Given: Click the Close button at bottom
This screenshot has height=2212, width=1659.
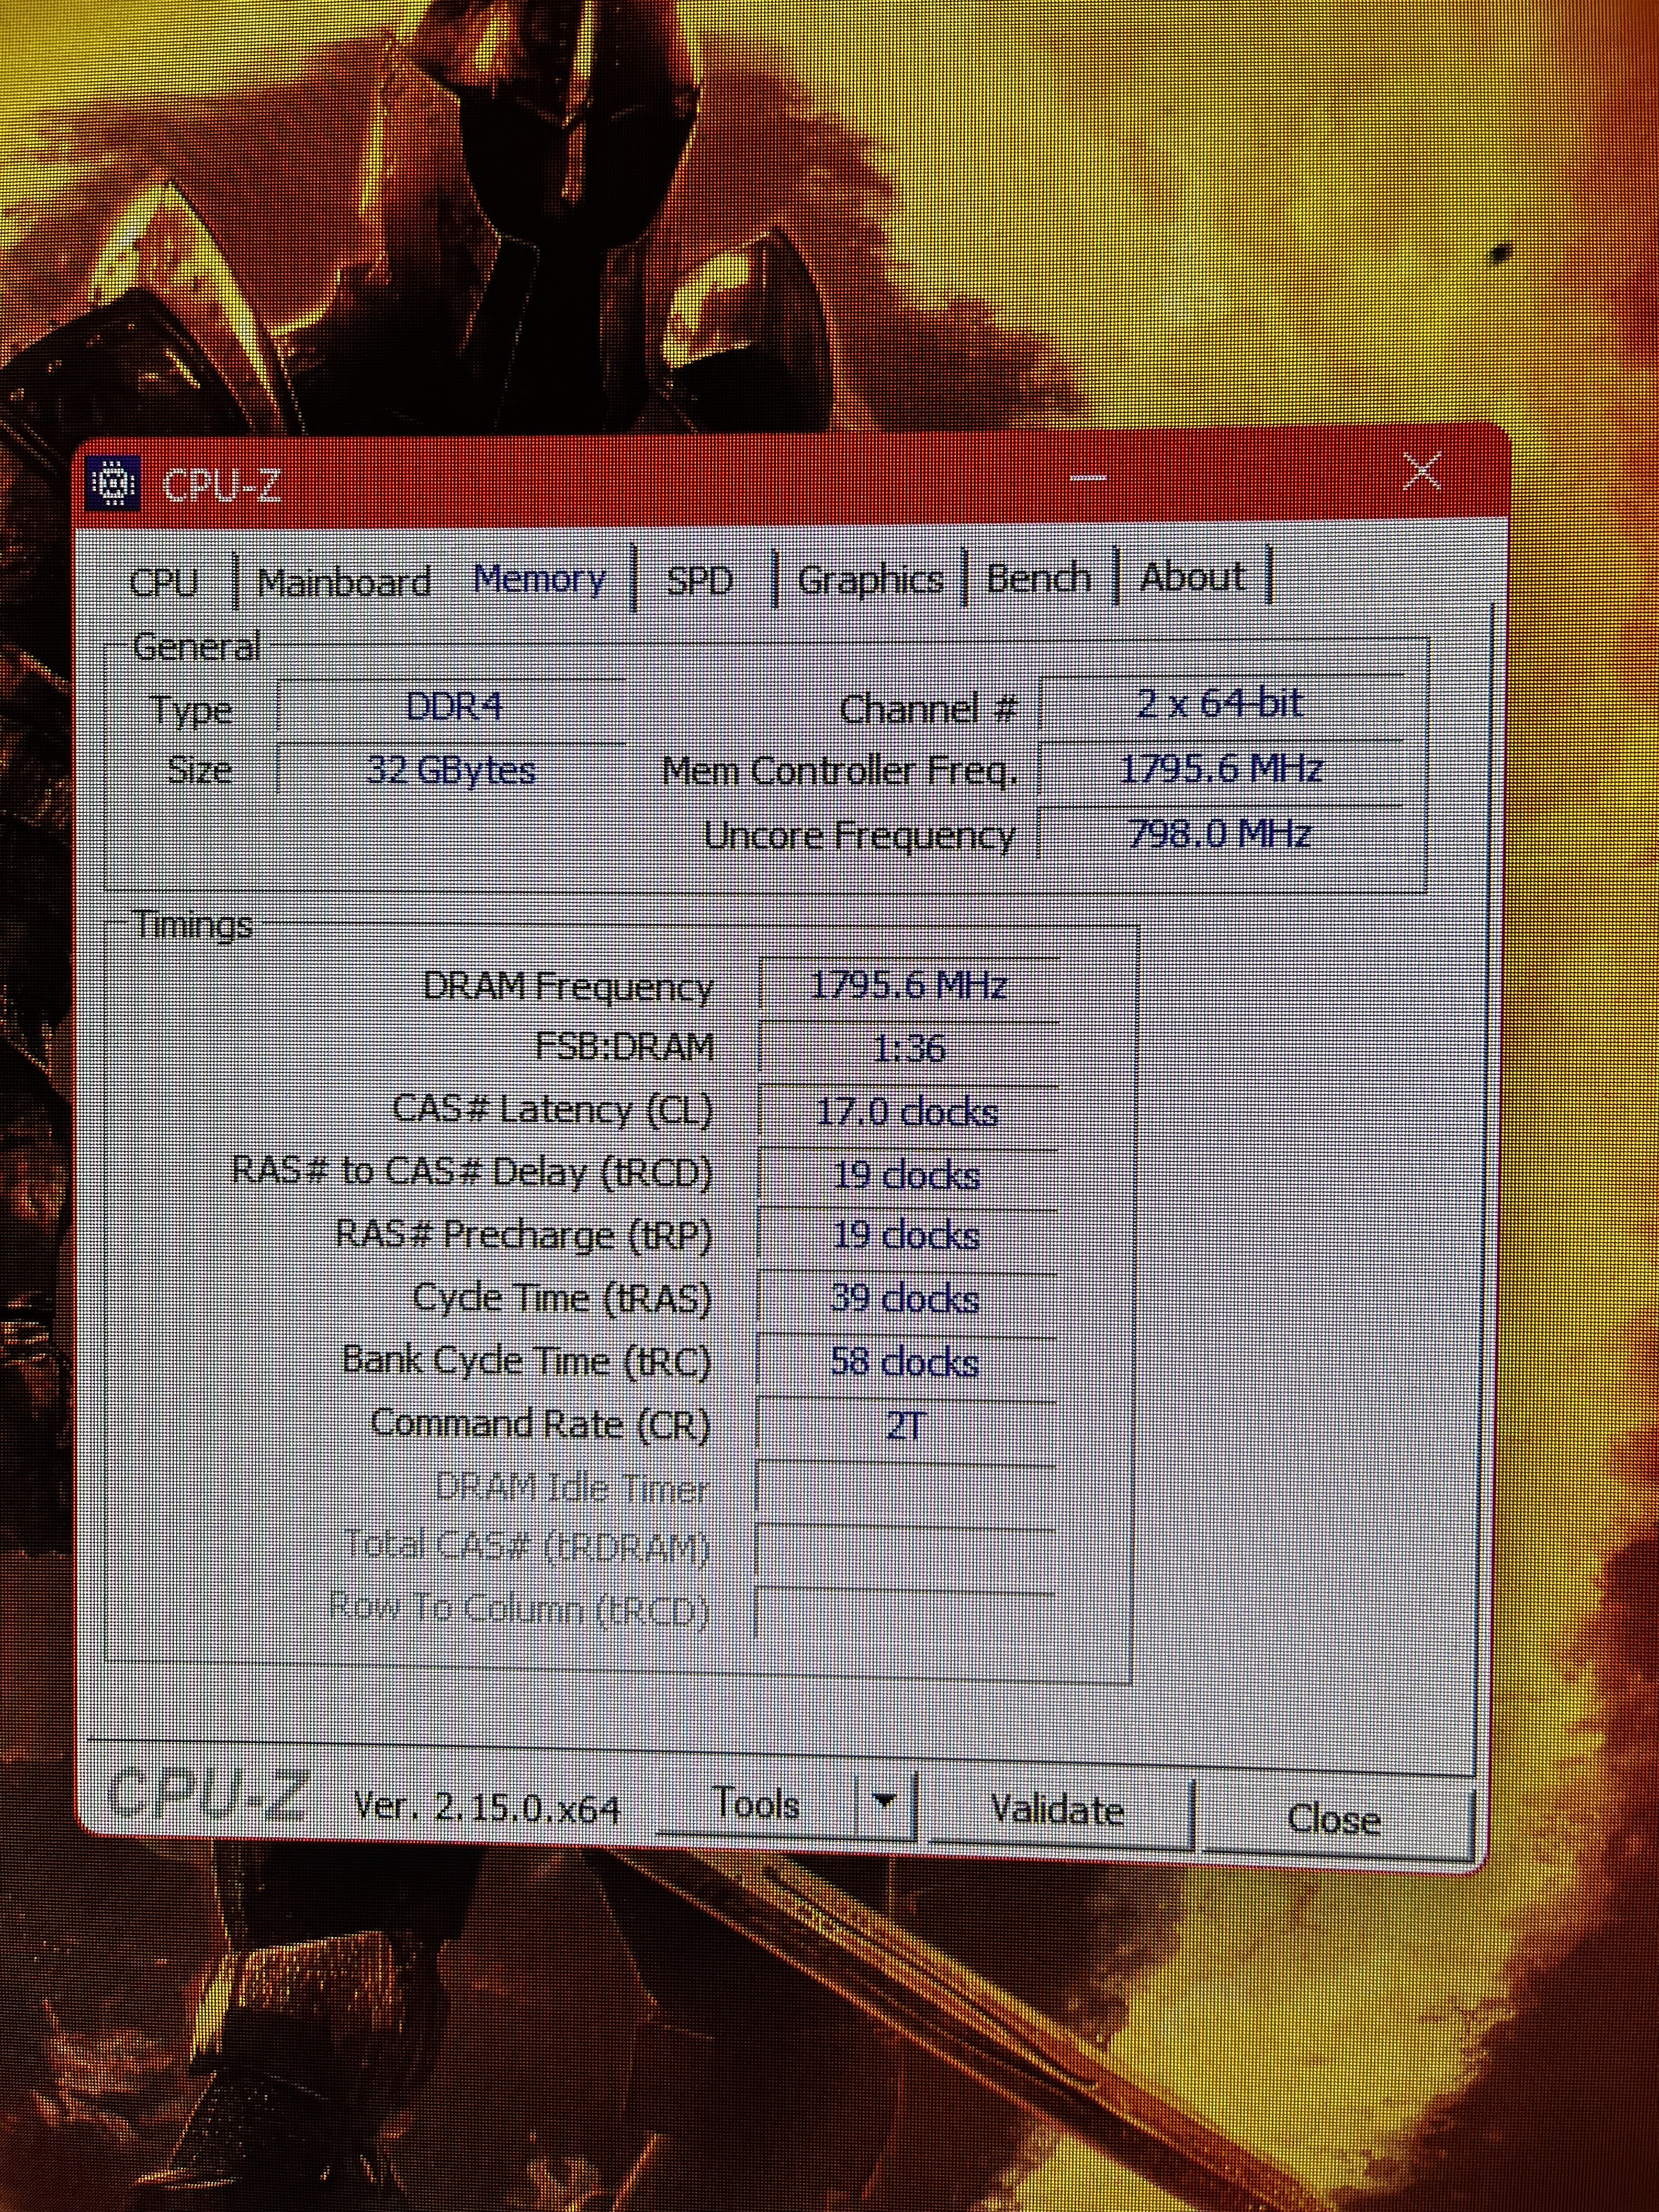Looking at the screenshot, I should pyautogui.click(x=1333, y=1818).
